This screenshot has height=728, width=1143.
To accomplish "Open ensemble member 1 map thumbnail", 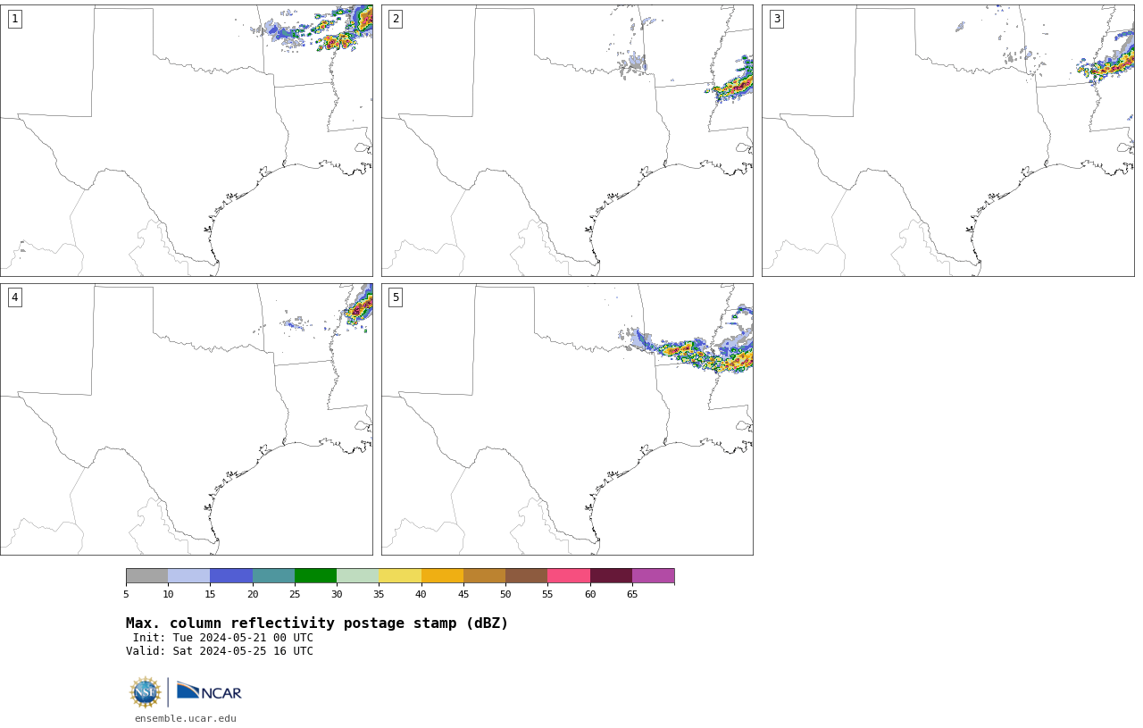I will pyautogui.click(x=187, y=140).
